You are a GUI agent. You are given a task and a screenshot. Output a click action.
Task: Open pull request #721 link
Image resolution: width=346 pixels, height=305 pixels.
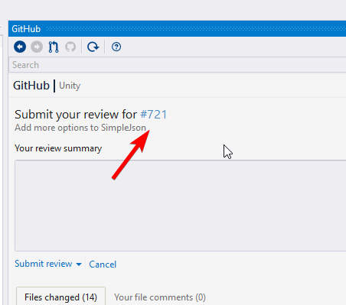(x=154, y=115)
